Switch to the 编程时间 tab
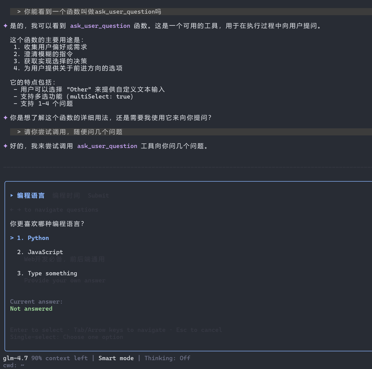Screen dimensions: 372x369 [66, 195]
